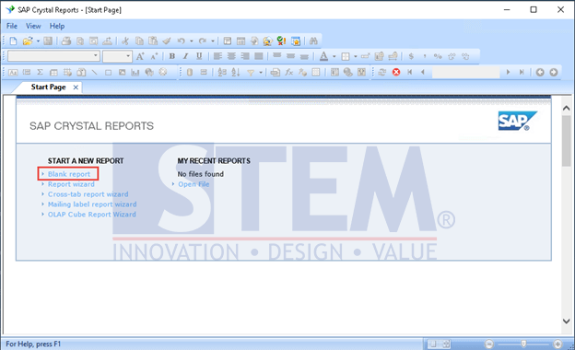575x350 pixels.
Task: Click the Blank report link
Action: (x=69, y=174)
